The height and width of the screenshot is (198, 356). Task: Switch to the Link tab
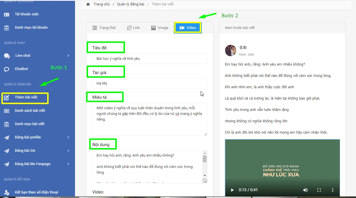133,28
